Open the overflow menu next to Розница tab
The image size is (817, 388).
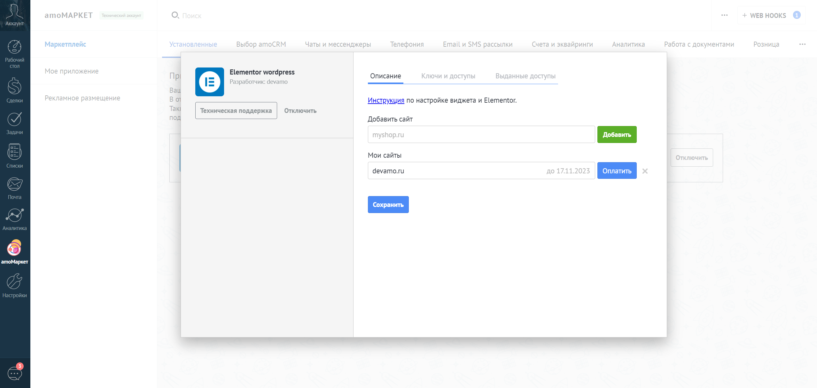802,44
